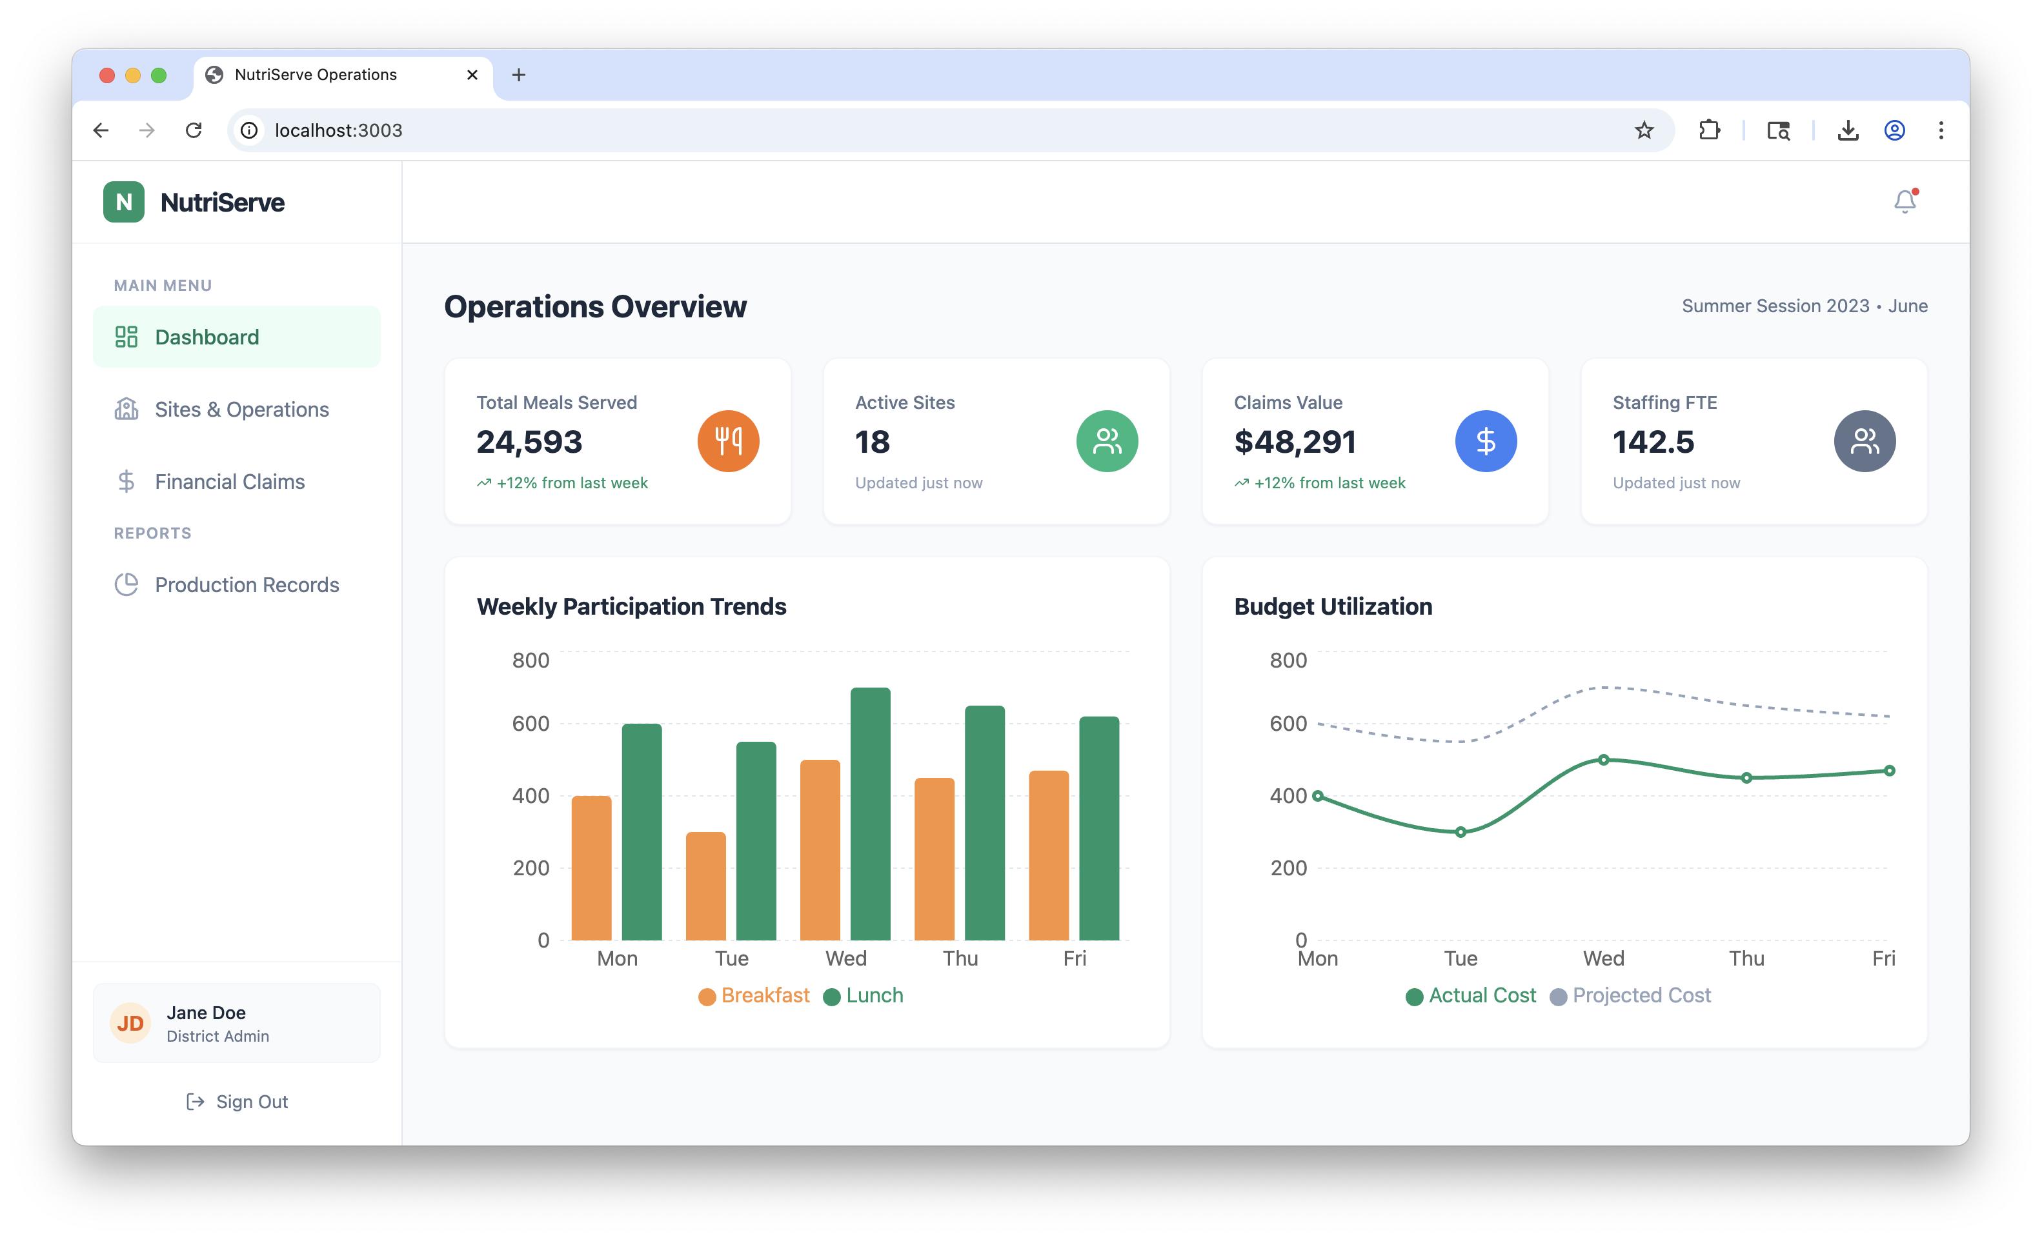This screenshot has height=1241, width=2042.
Task: Open the browser extensions puzzle menu
Action: [x=1709, y=130]
